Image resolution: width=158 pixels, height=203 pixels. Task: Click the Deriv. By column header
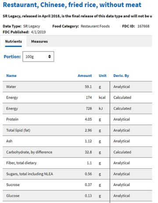[121, 76]
